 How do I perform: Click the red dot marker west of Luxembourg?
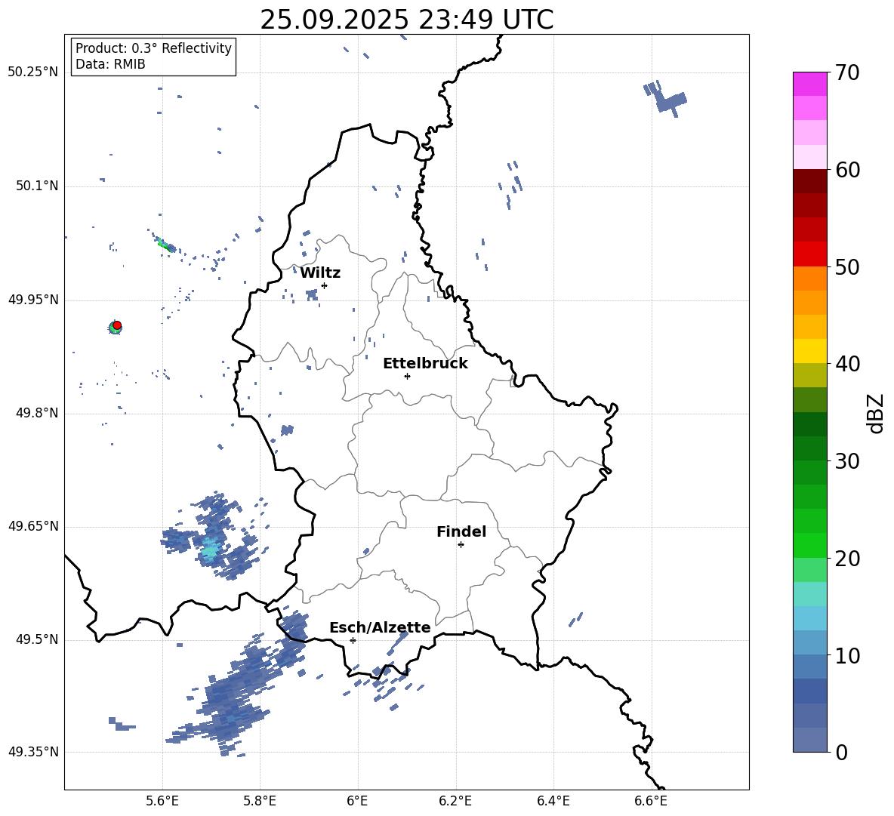point(117,325)
